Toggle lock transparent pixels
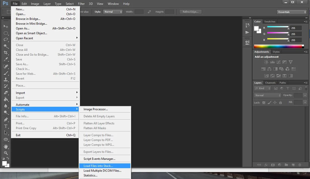 point(264,102)
